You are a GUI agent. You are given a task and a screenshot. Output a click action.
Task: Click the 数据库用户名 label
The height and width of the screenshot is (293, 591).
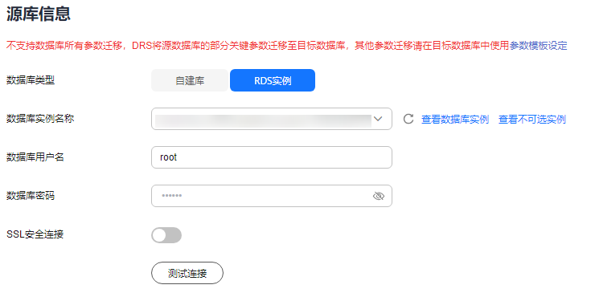(35, 157)
